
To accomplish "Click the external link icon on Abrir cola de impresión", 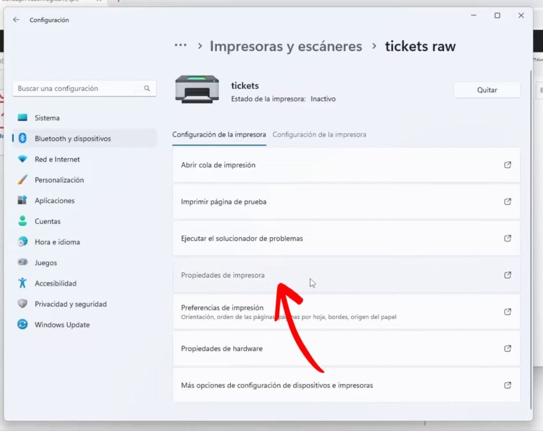I will coord(507,165).
